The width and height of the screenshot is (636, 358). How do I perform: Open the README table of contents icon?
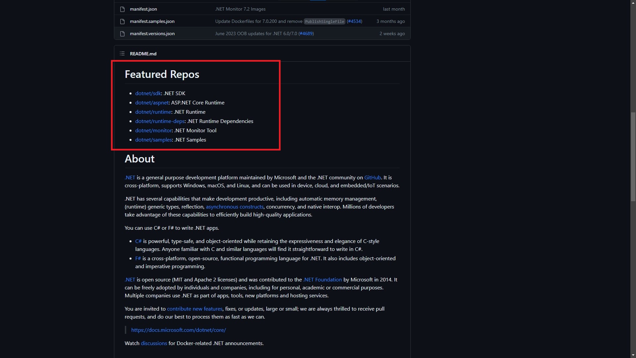click(x=122, y=53)
